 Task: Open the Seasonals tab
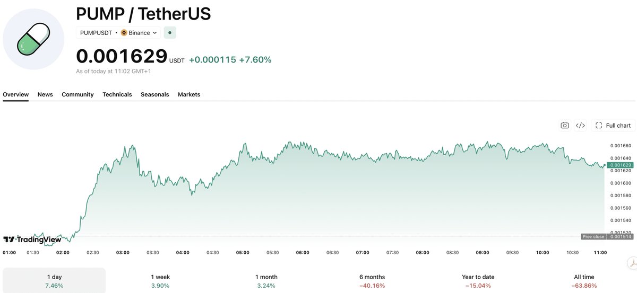pos(155,94)
